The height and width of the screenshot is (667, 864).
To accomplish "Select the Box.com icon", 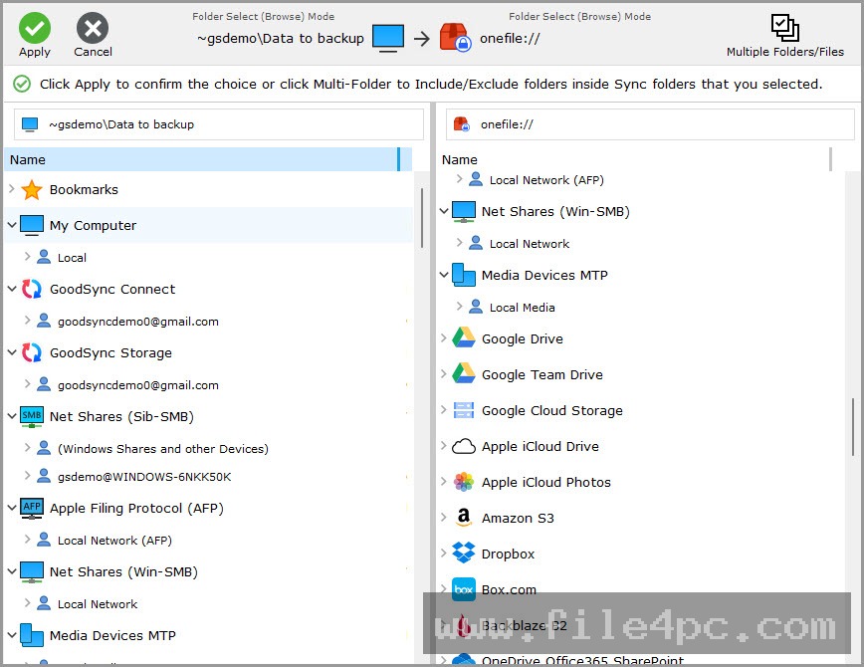I will [464, 589].
